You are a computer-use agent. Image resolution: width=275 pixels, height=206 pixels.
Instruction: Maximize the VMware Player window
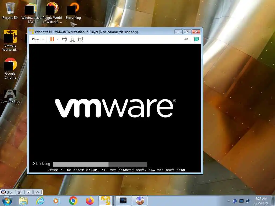pyautogui.click(x=187, y=32)
